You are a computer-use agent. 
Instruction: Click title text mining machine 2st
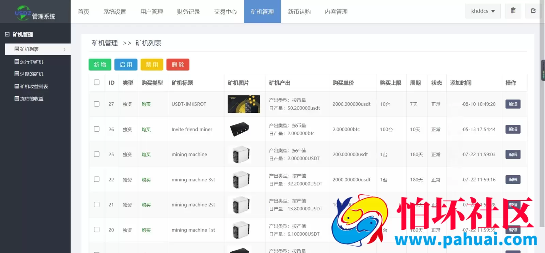(x=193, y=205)
